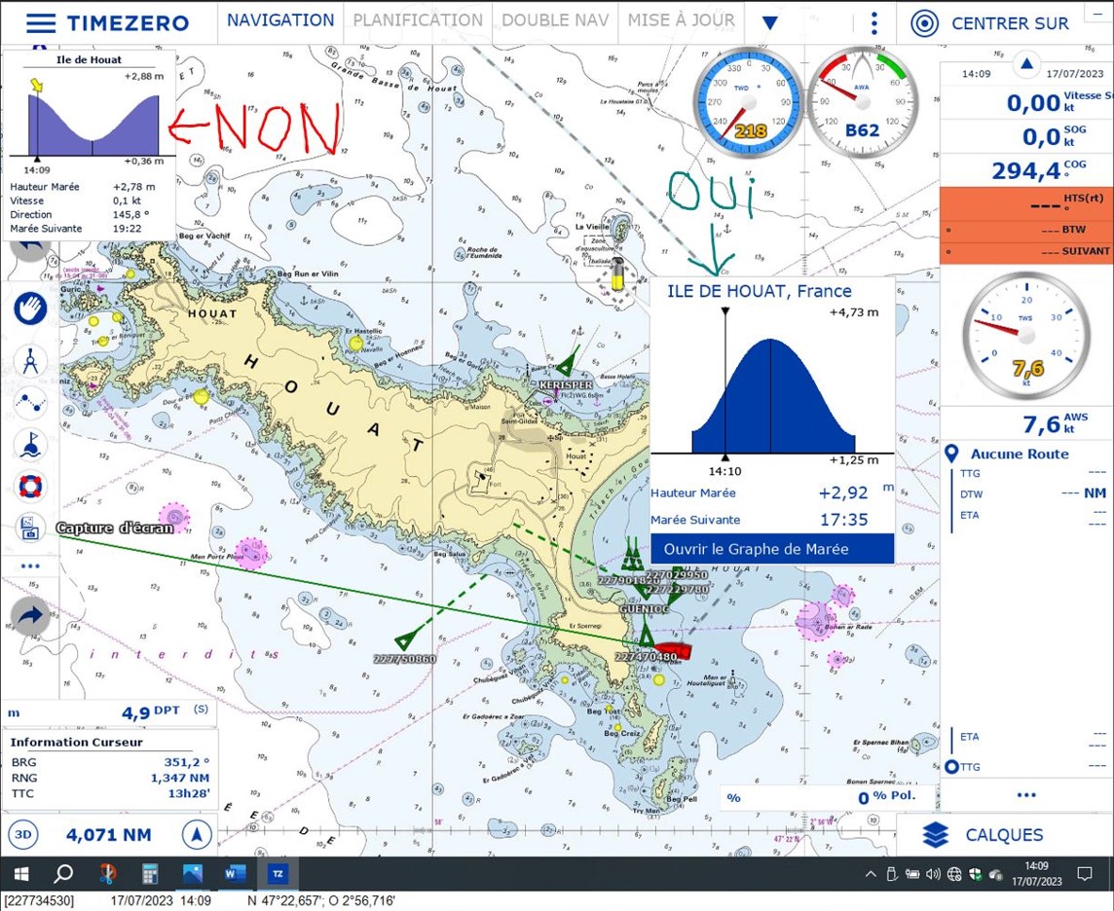The width and height of the screenshot is (1114, 911).
Task: Select the divider measuring tool
Action: coord(30,361)
